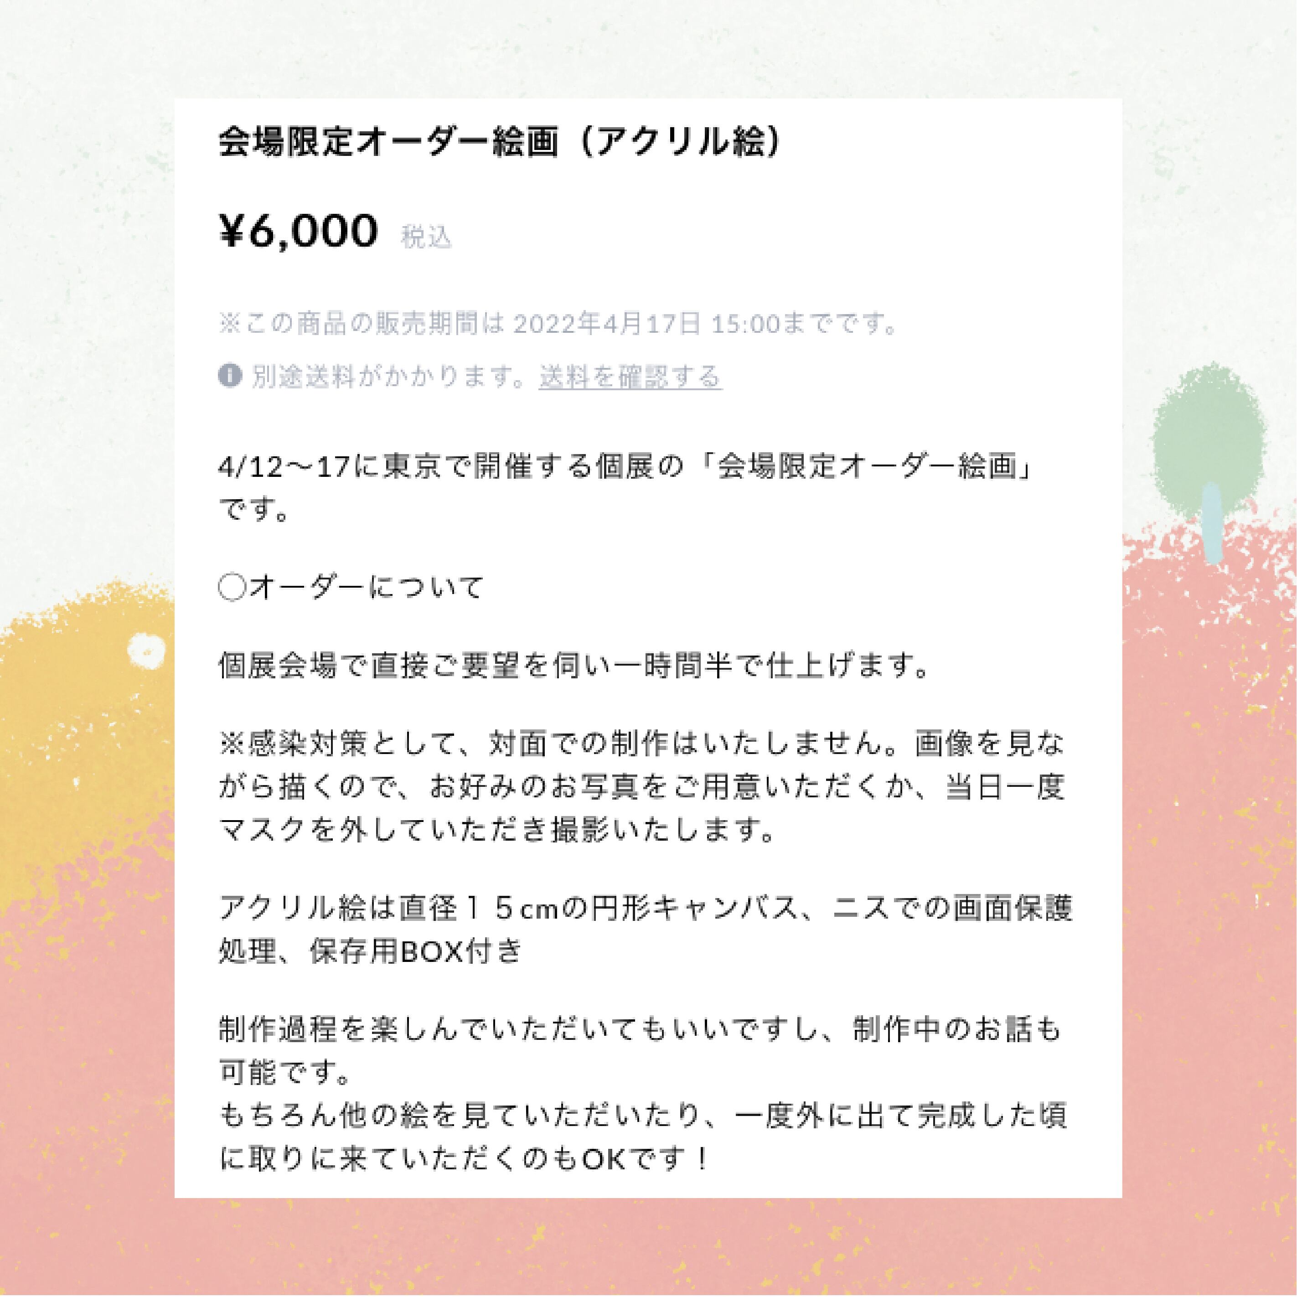Click the sale period notice ending 15:00までです
Screen dimensions: 1297x1297
(x=558, y=324)
